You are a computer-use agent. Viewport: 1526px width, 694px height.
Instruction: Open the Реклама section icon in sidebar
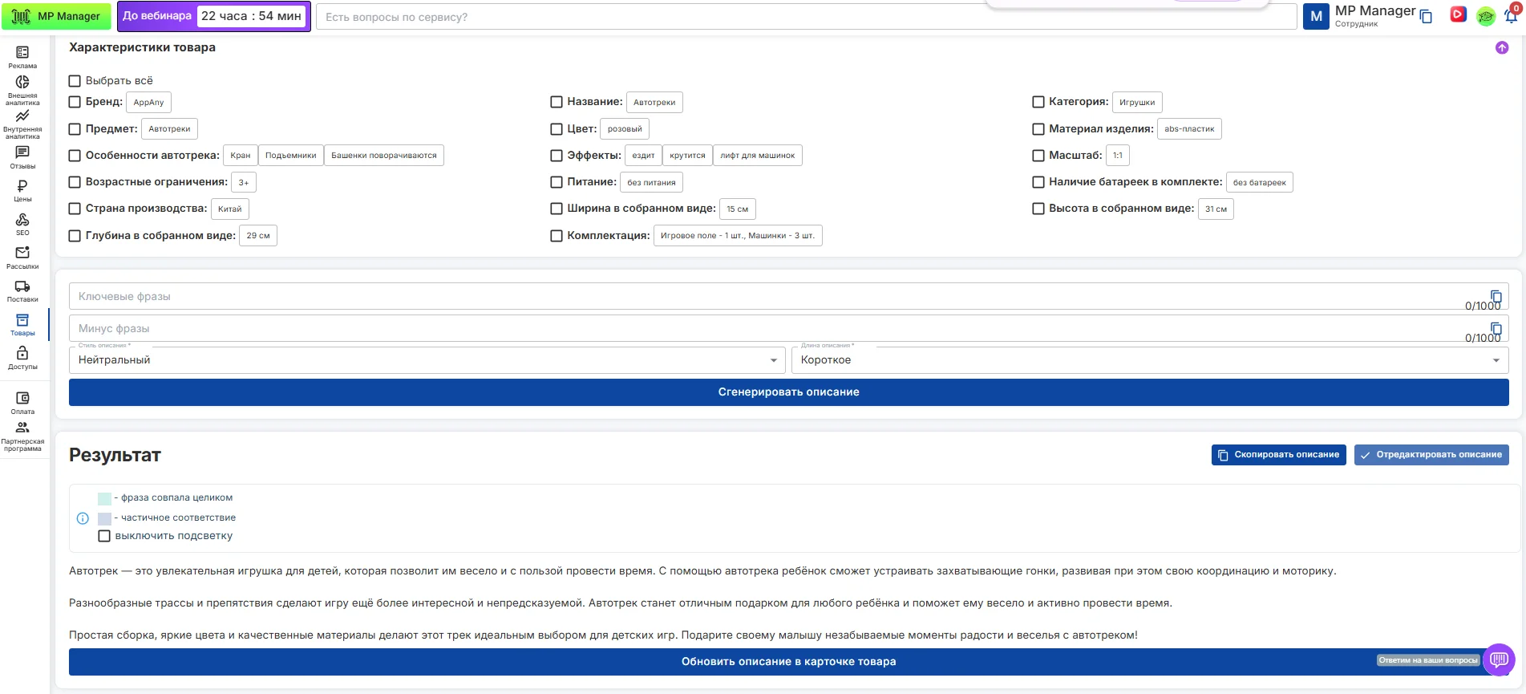pyautogui.click(x=22, y=53)
